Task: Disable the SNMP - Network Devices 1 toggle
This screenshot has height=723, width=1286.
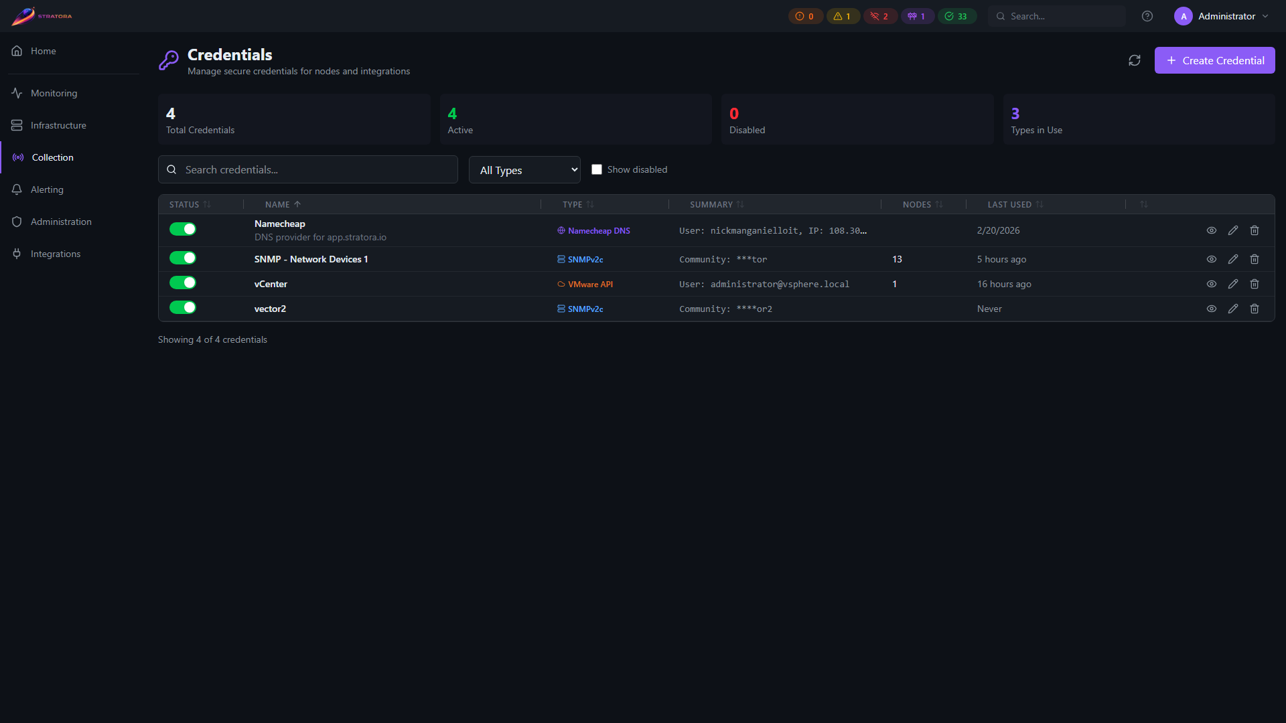Action: 183,258
